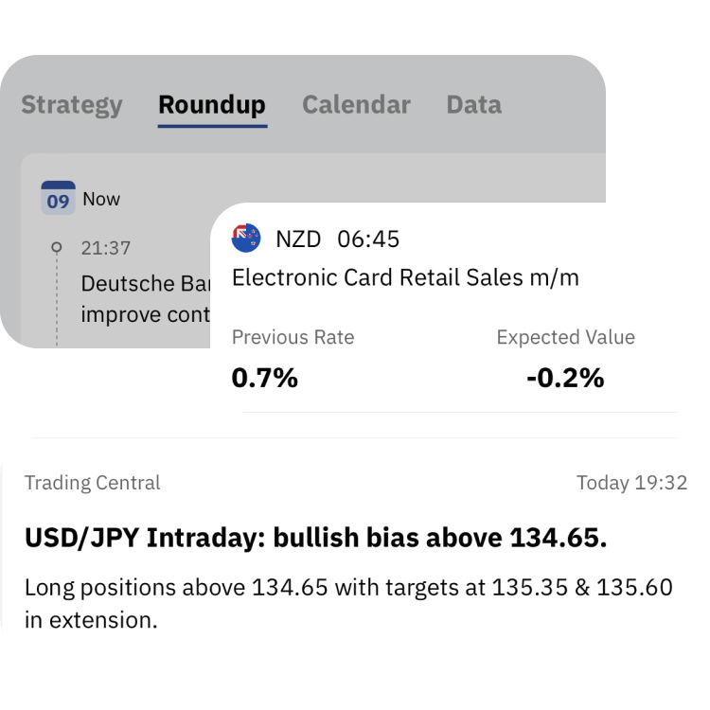Select the 0.7% previous rate value
Viewport: 710px width, 710px height.
click(265, 378)
